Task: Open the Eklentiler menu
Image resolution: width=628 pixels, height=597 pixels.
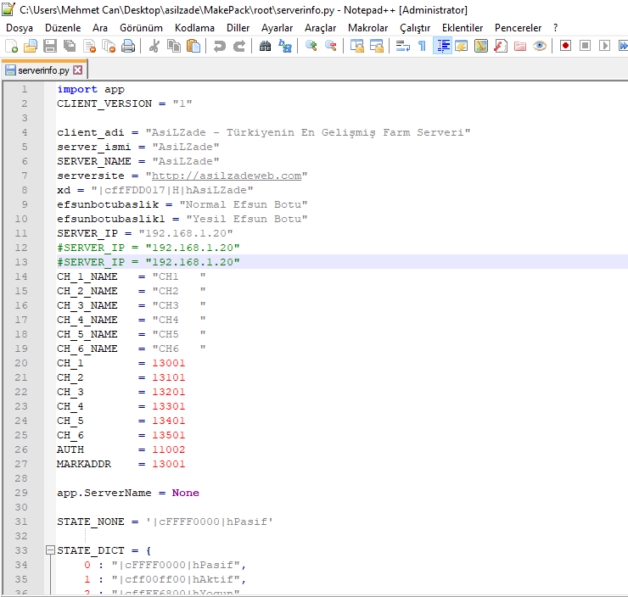Action: click(463, 28)
